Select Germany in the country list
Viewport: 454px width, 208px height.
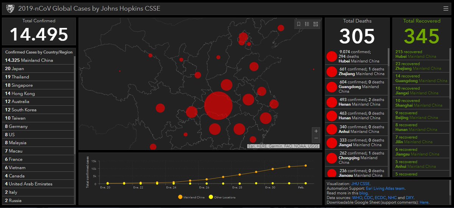coord(38,126)
